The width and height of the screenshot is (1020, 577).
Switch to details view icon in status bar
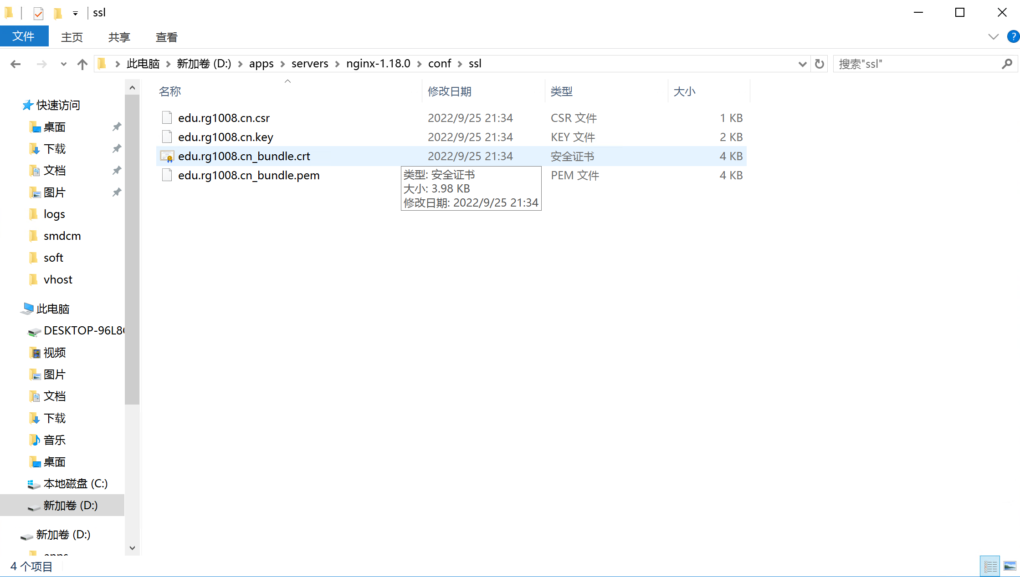click(990, 567)
